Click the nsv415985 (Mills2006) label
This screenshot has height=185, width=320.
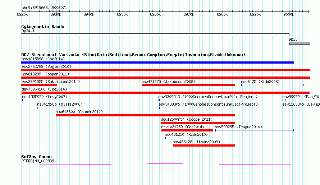(x=60, y=104)
